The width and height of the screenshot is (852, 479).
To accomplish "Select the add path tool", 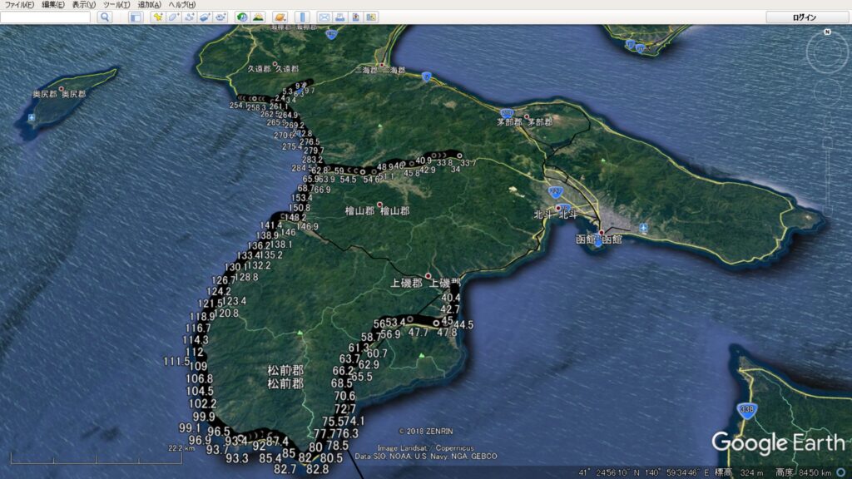I will tap(189, 17).
